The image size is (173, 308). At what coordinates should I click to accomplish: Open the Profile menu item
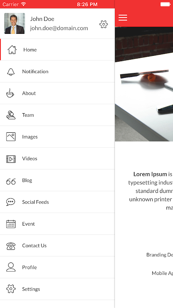(57, 267)
